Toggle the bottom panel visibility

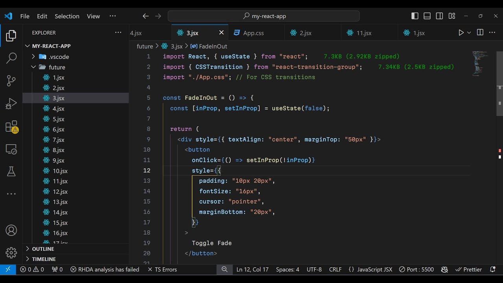(x=427, y=16)
